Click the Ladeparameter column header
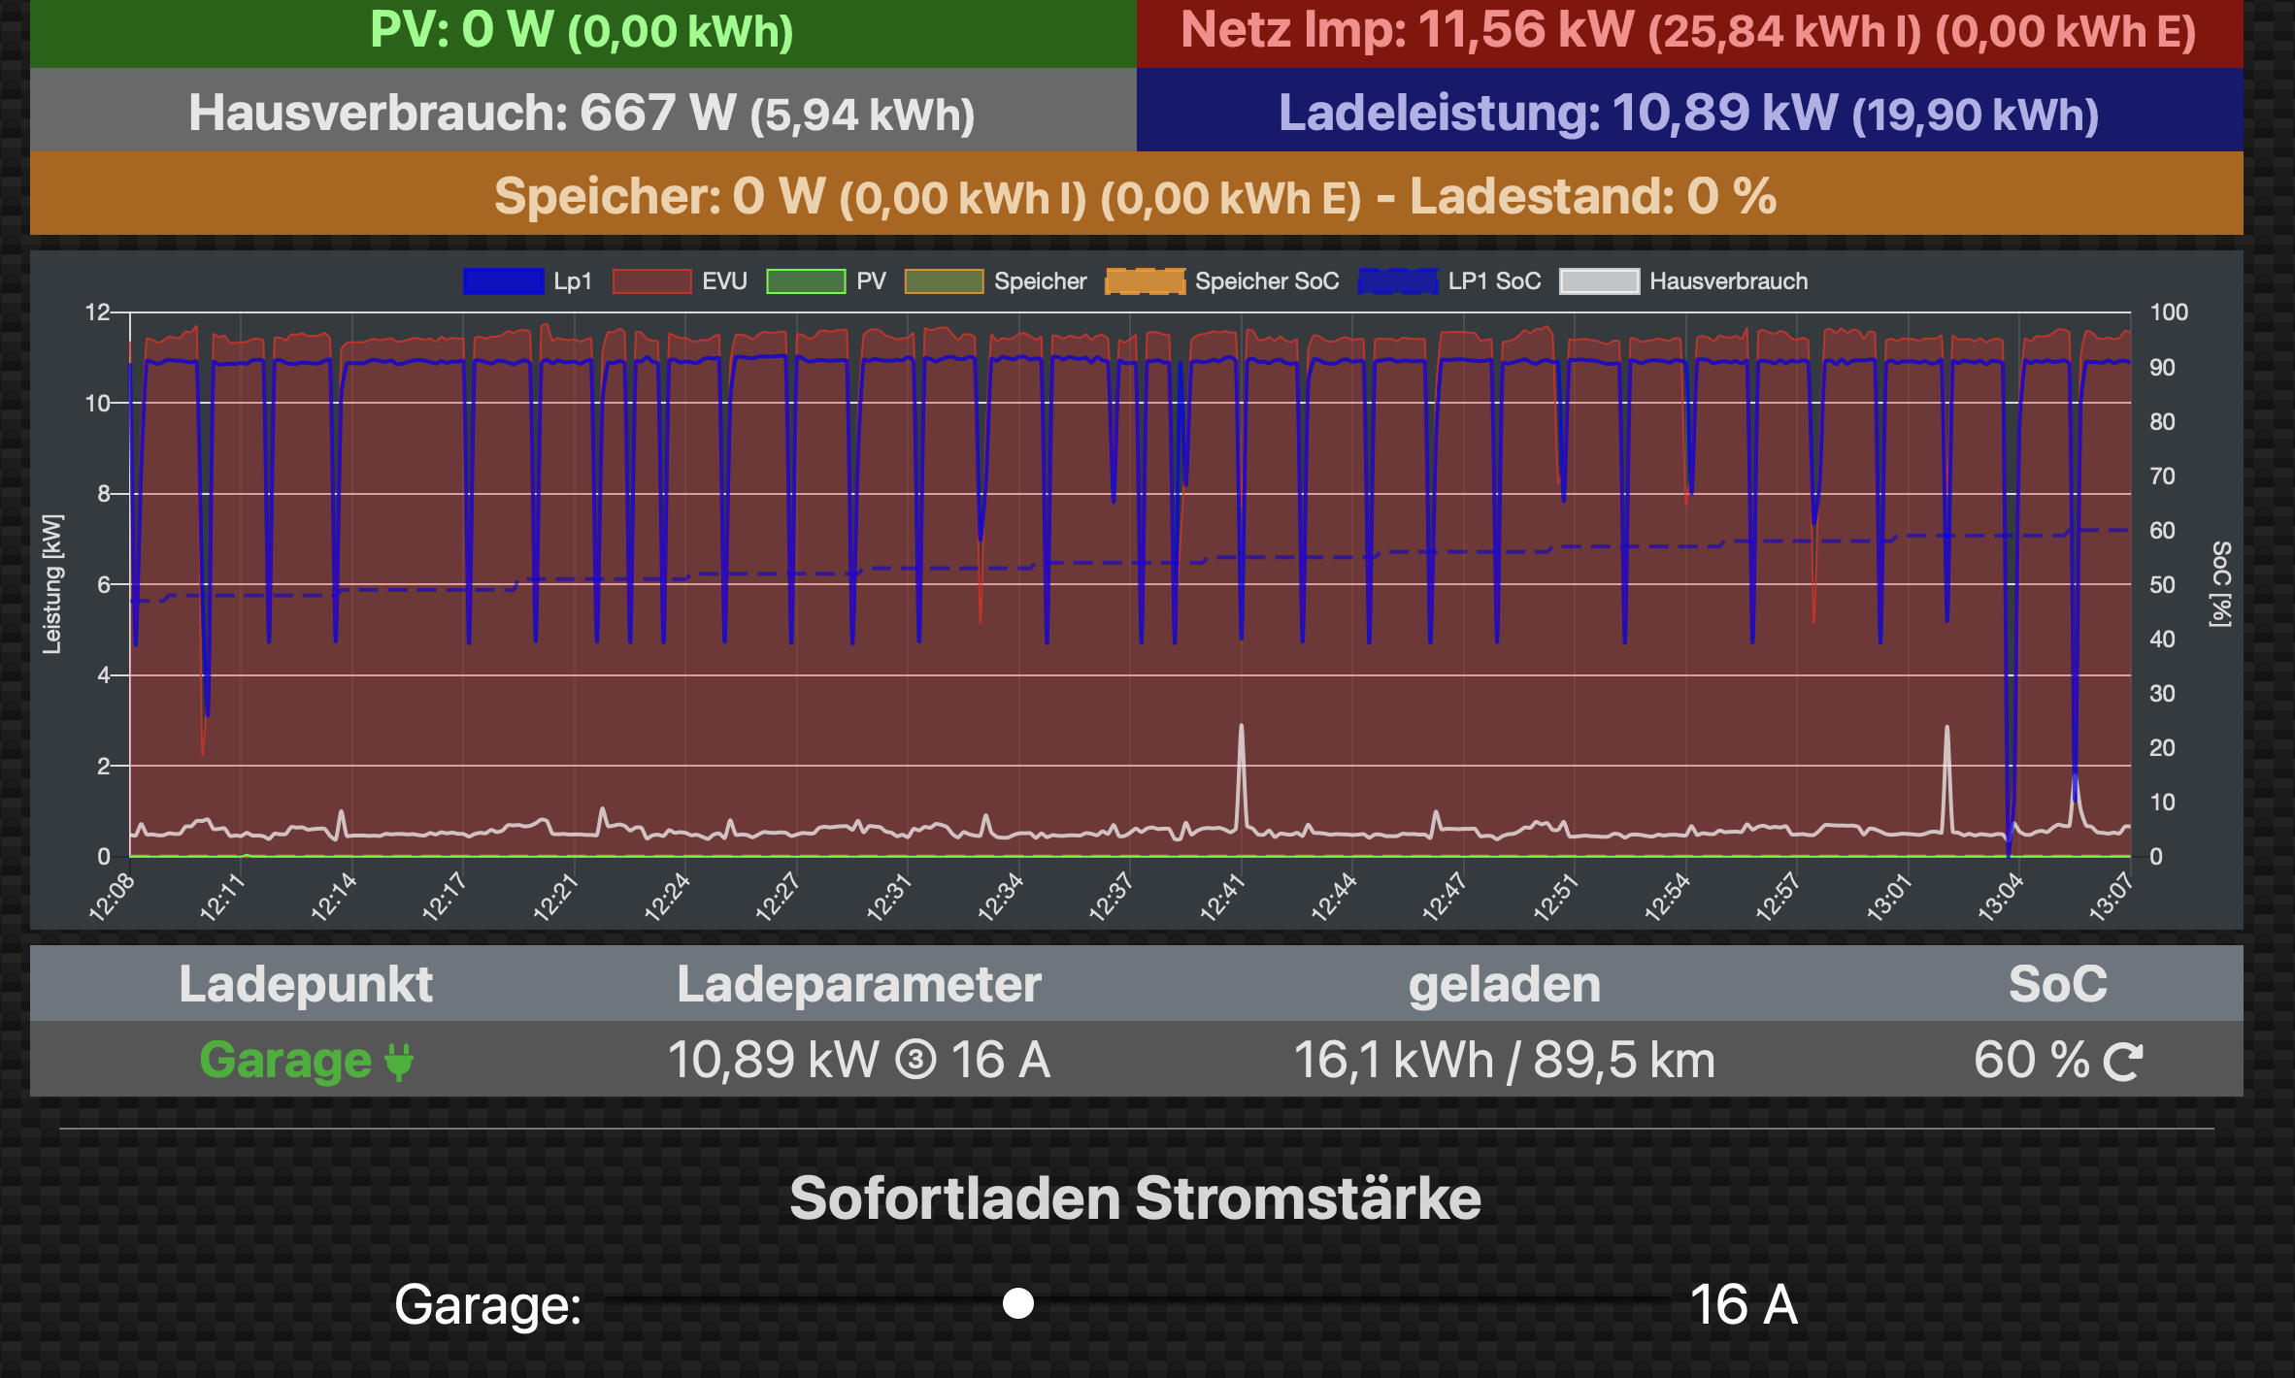Screen dimensions: 2295x1378 858,984
